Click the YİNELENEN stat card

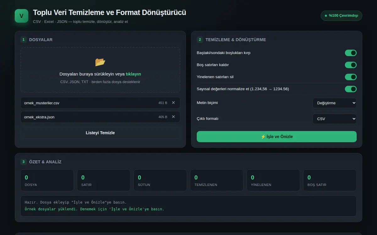(273, 180)
